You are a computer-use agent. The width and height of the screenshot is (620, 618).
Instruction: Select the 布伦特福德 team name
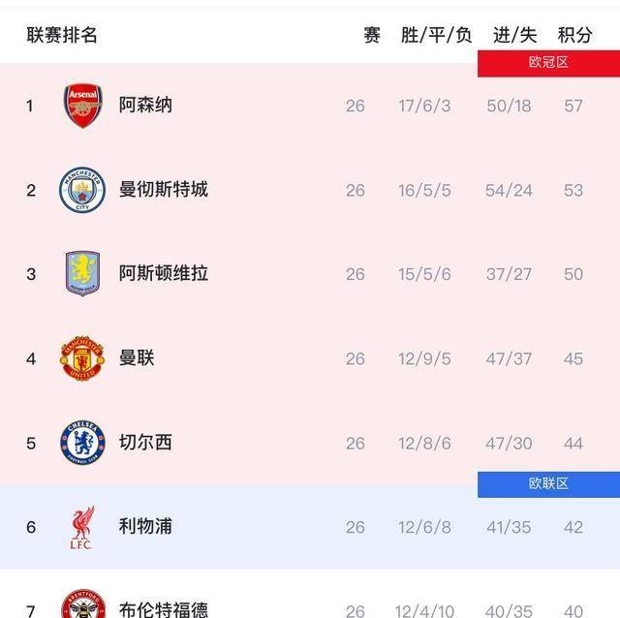tap(163, 609)
